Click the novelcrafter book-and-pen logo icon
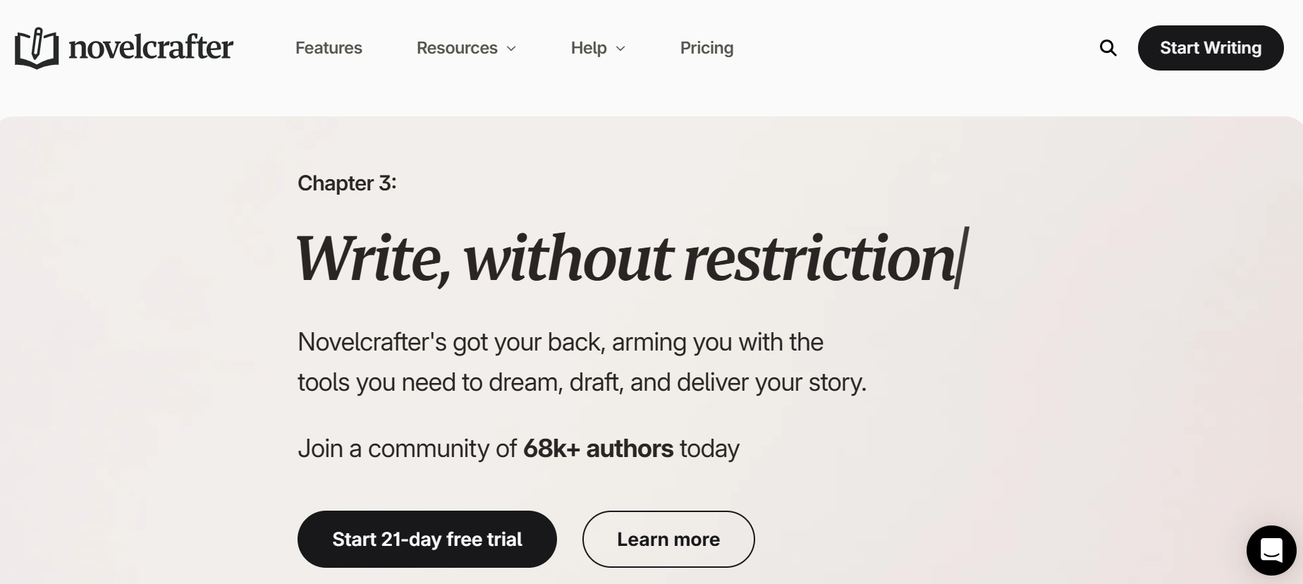 click(x=37, y=48)
